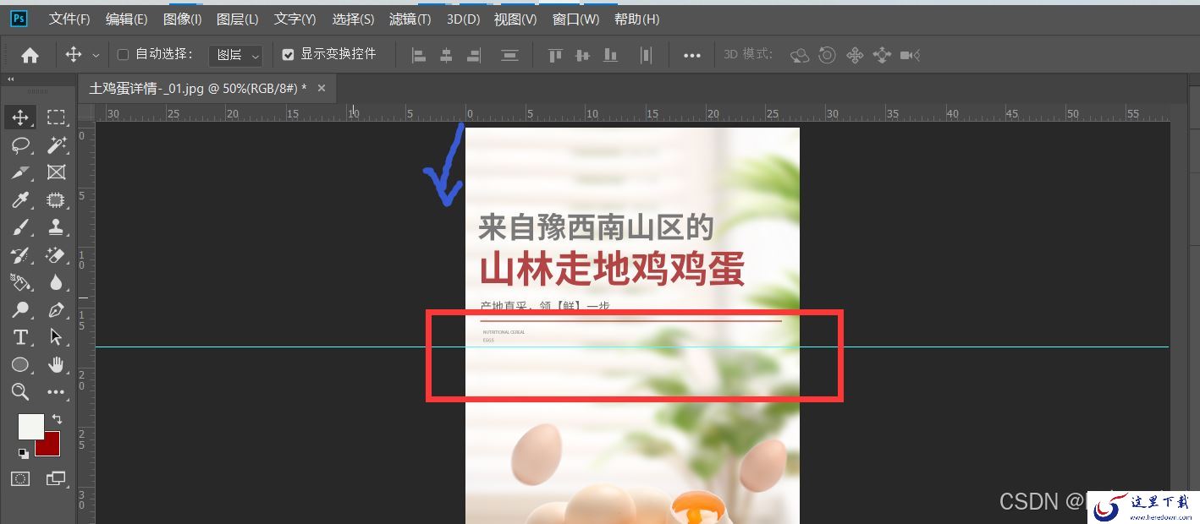Open the 文件(F) menu
Screen dimensions: 1200x524
[69, 19]
